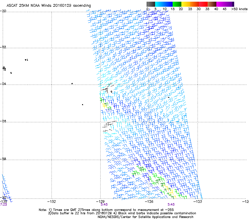Select the '35' legend scale number
Image resolution: width=249 pixels, height=219 pixels.
click(x=207, y=9)
